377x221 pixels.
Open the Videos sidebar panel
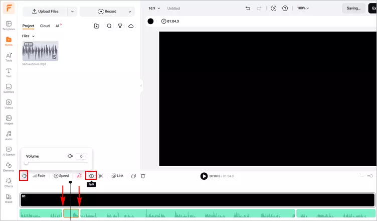[x=9, y=104]
